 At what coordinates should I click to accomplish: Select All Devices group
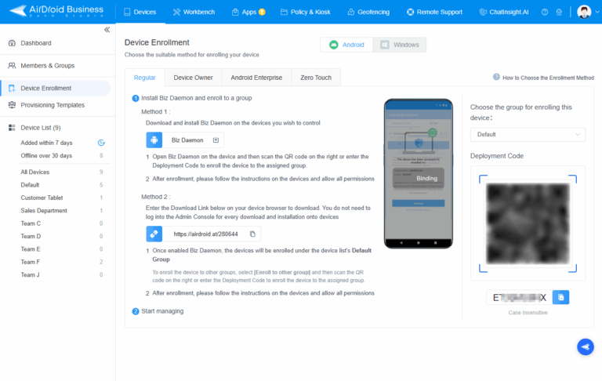pos(35,172)
